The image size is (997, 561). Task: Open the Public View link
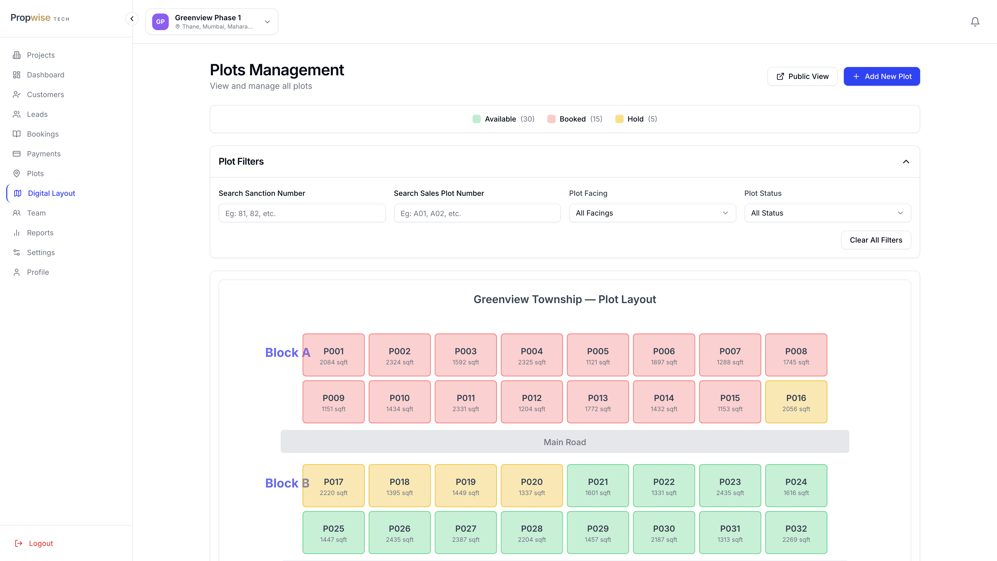(802, 76)
